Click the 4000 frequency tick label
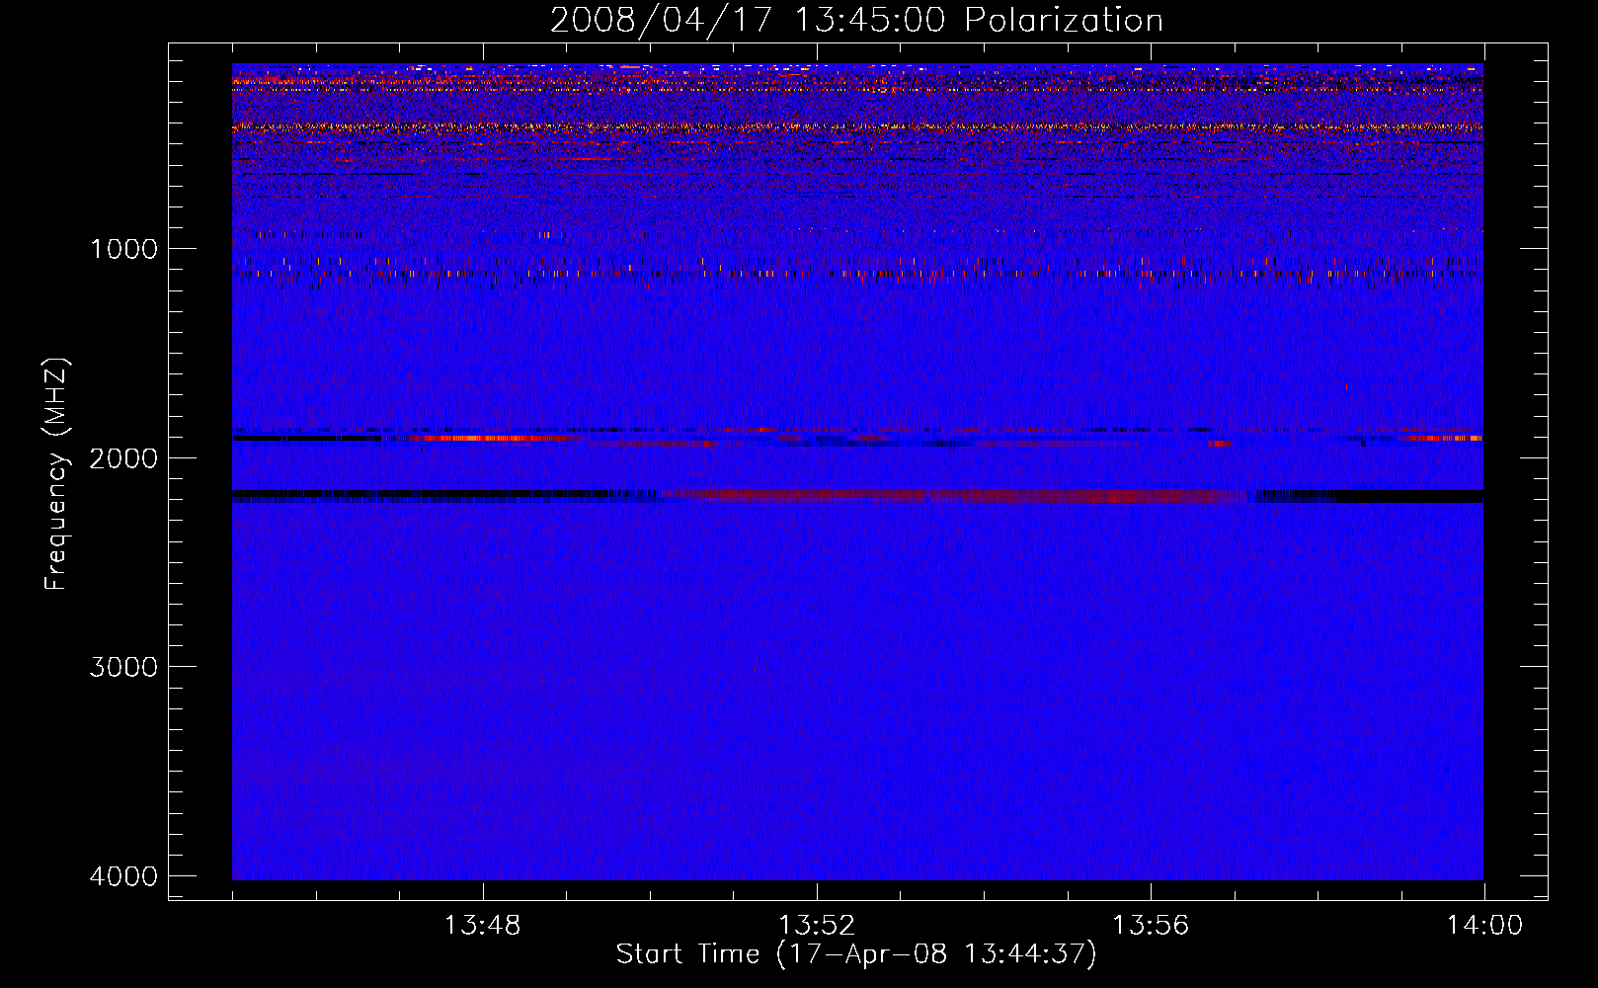This screenshot has height=988, width=1598. click(x=123, y=876)
